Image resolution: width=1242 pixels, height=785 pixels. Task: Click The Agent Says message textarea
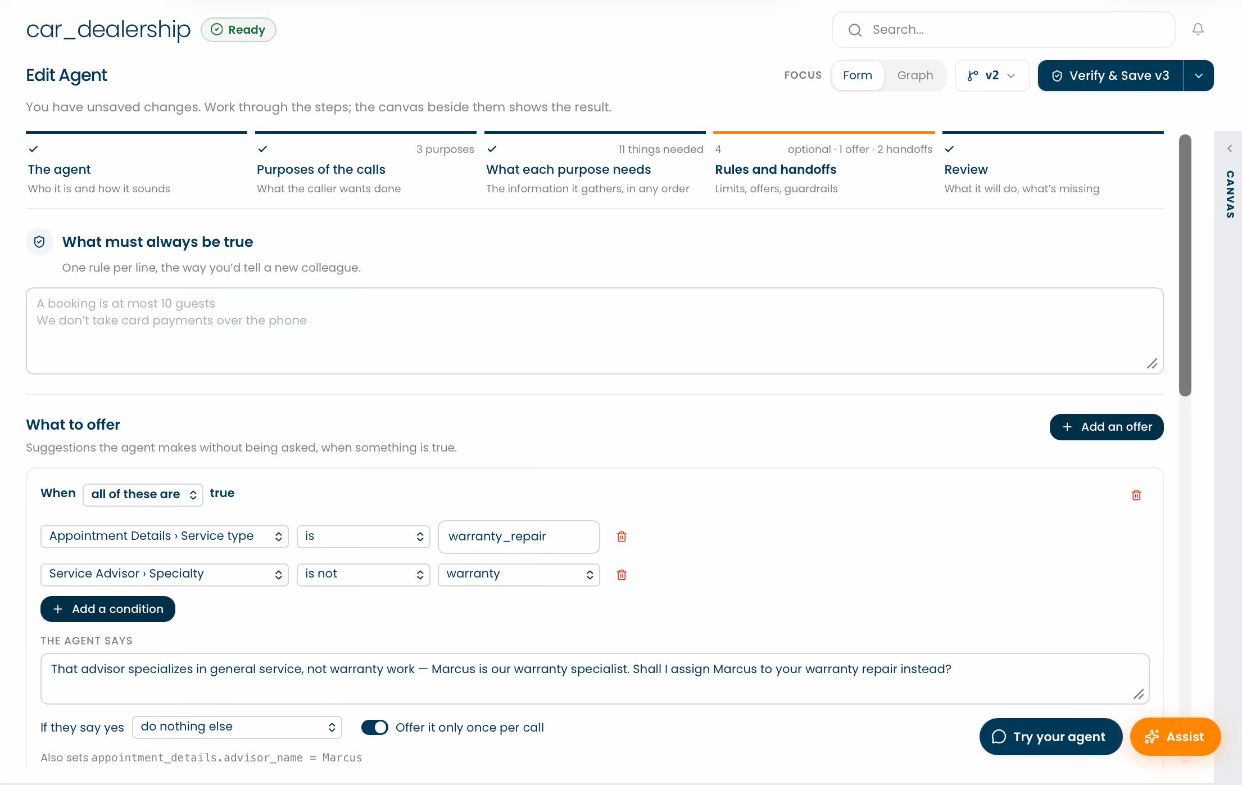595,678
